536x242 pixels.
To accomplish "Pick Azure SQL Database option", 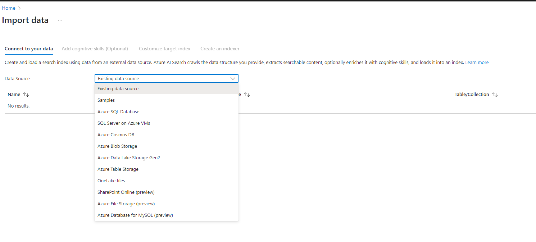I will (x=166, y=111).
